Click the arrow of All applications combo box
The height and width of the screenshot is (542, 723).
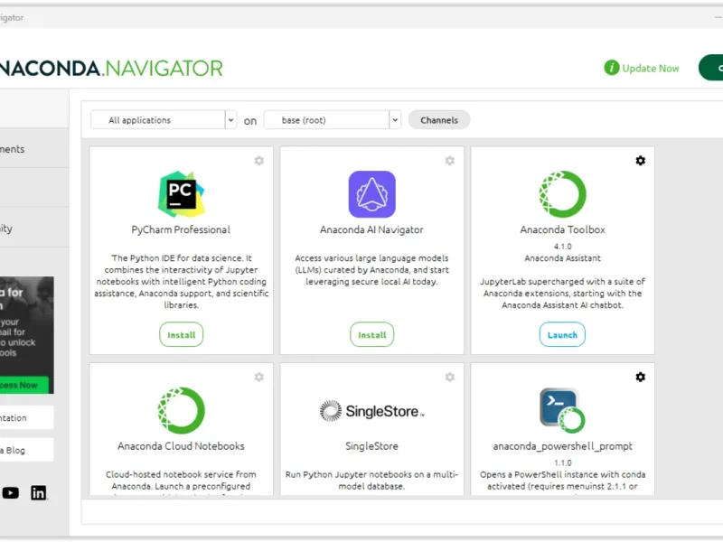pos(230,120)
